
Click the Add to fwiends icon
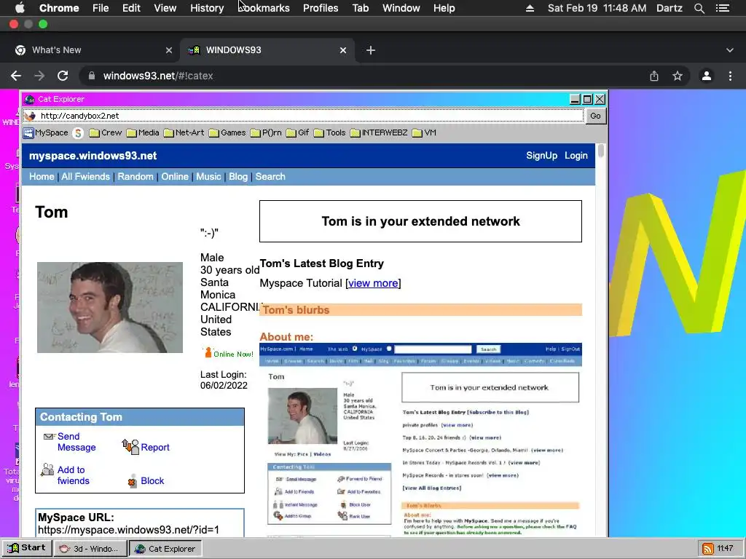[47, 469]
